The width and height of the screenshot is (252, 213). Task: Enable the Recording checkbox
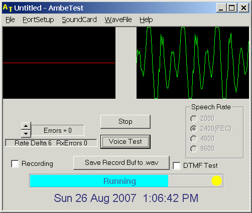point(15,163)
